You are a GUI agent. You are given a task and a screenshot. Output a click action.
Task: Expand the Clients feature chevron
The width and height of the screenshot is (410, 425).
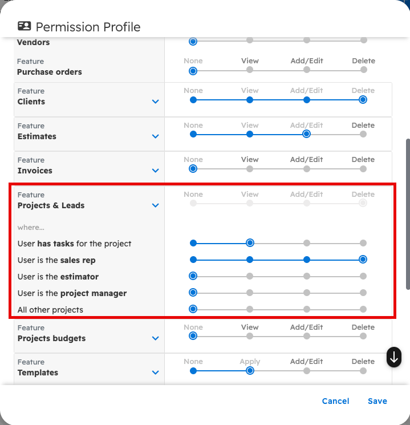pos(155,102)
